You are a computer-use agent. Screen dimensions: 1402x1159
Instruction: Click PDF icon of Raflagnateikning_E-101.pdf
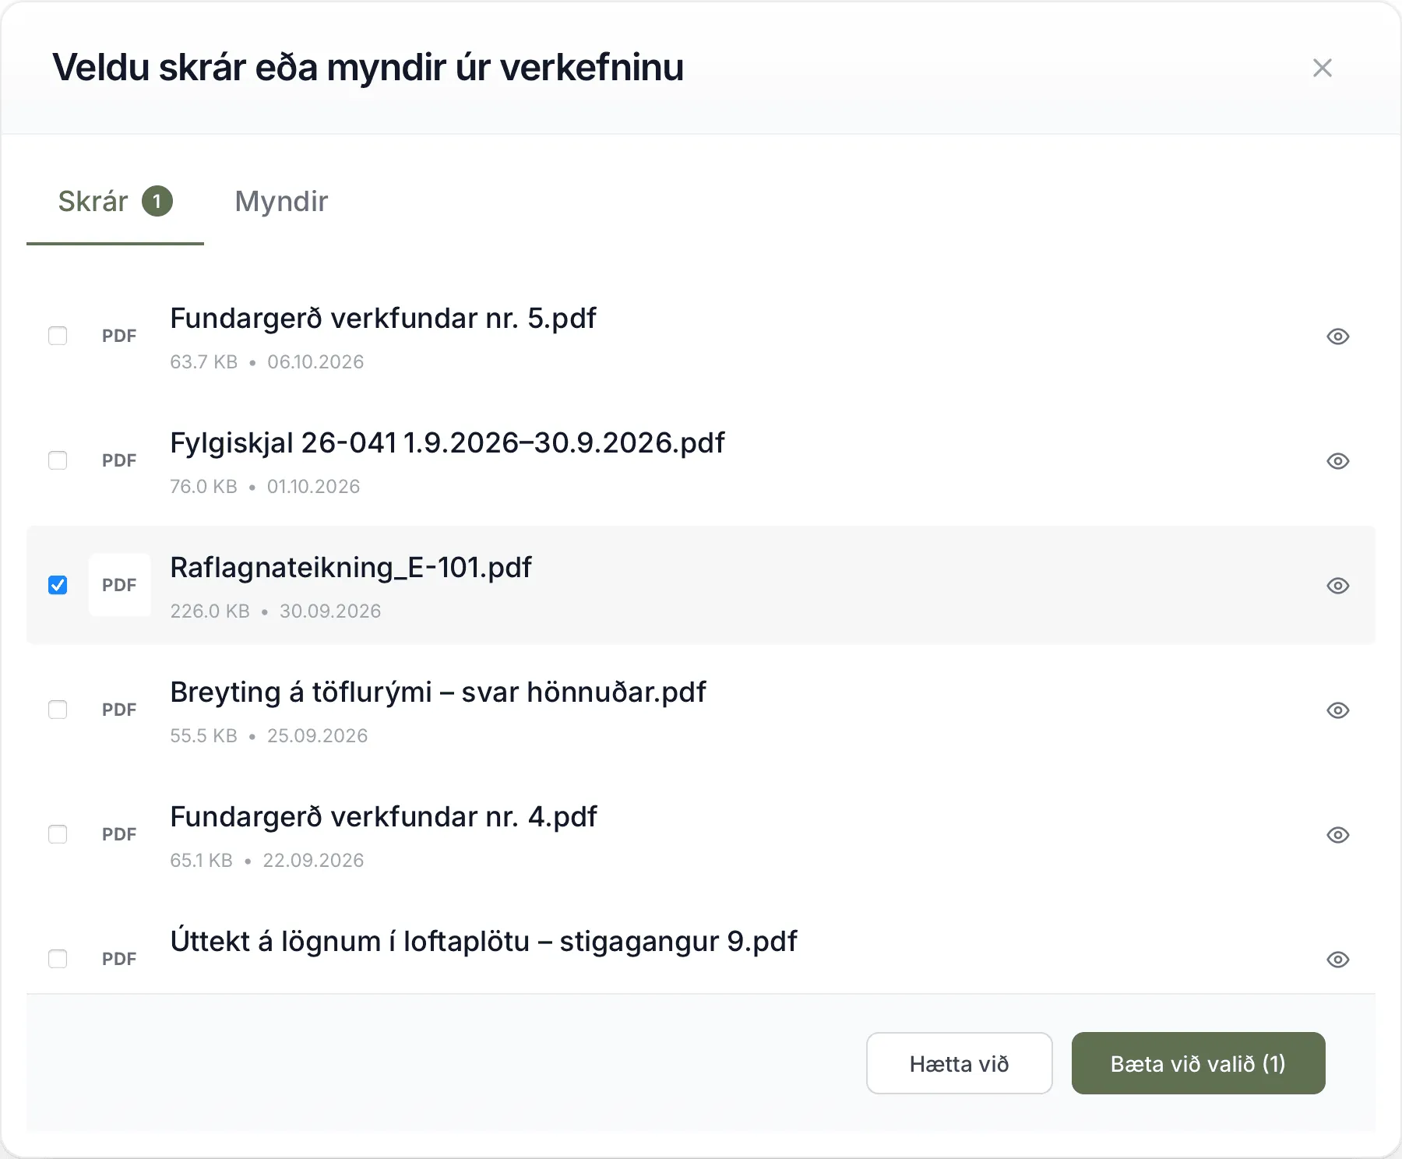[x=119, y=585]
